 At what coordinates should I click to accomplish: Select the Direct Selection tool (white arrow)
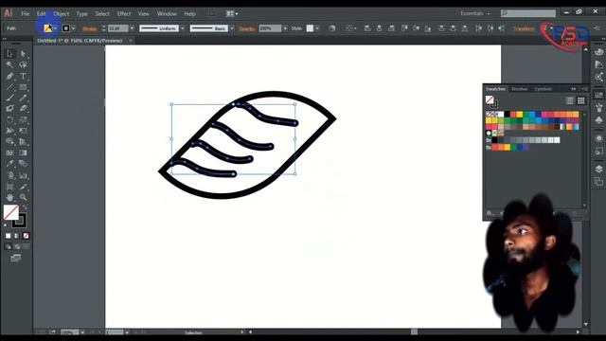(23, 54)
